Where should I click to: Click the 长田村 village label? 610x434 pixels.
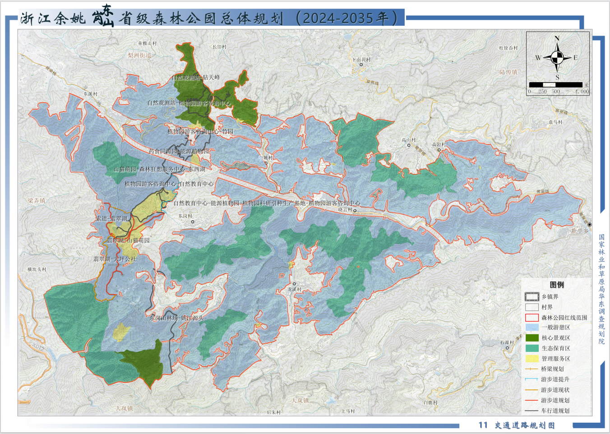[219, 47]
